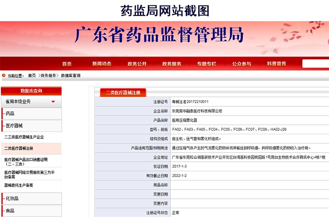Viewport: 329px width, 217px height.
Task: Click 公众参与 in the navigation bar
Action: 242,64
